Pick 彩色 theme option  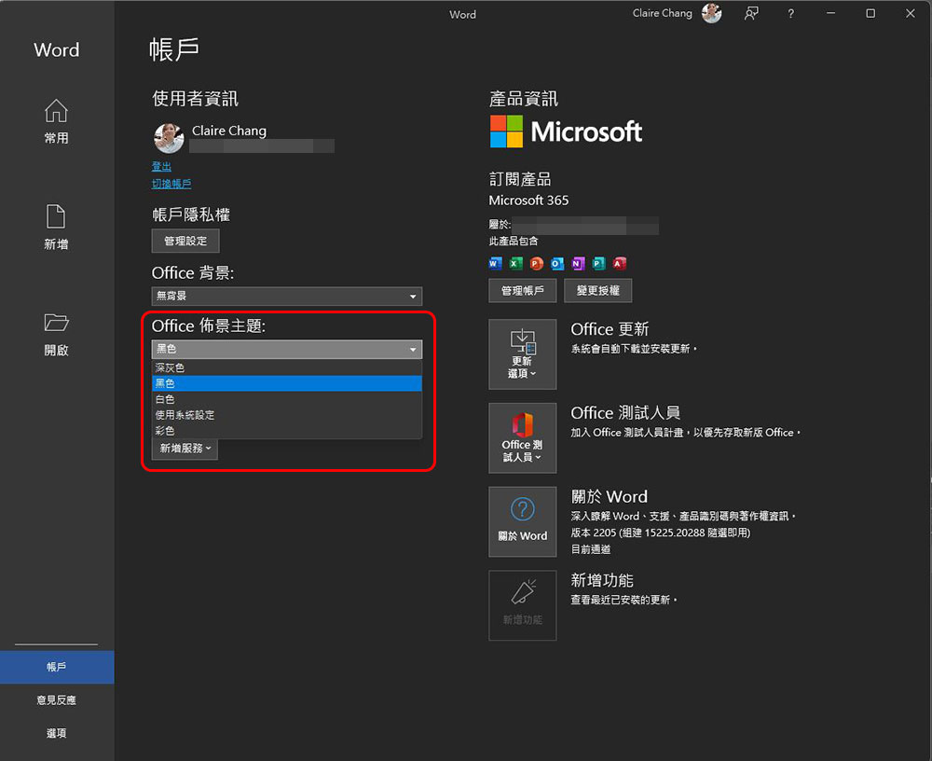(x=287, y=430)
